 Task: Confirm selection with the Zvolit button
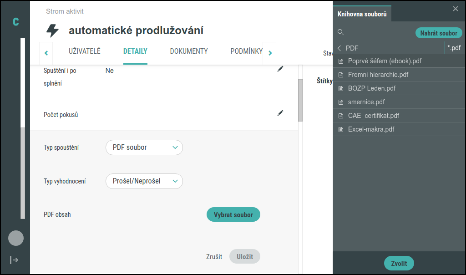pyautogui.click(x=399, y=263)
